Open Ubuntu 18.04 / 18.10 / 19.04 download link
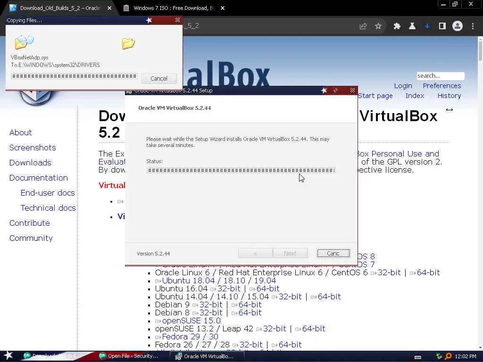 pyautogui.click(x=219, y=281)
